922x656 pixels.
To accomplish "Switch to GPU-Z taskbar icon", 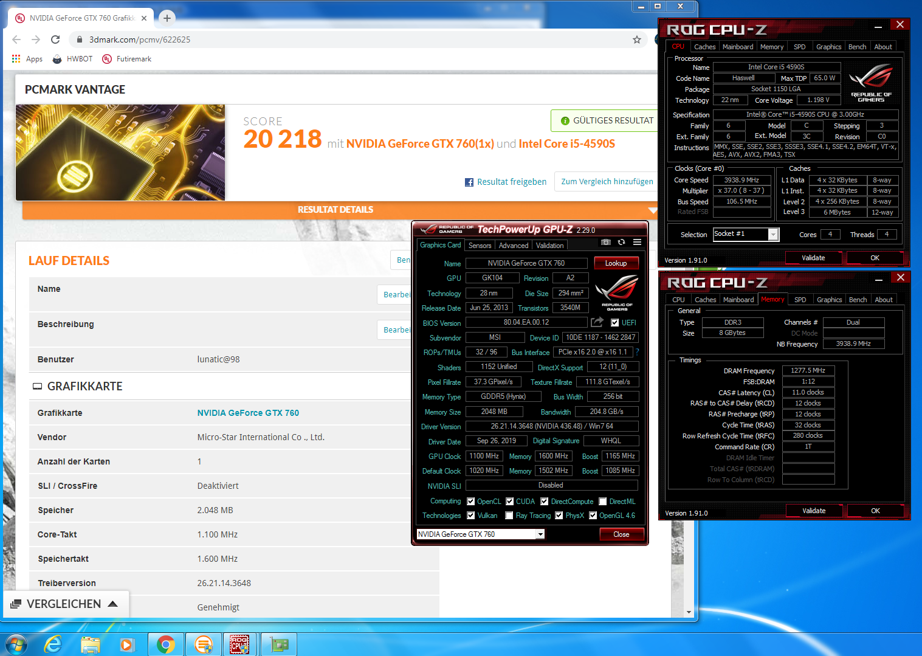I will click(279, 644).
